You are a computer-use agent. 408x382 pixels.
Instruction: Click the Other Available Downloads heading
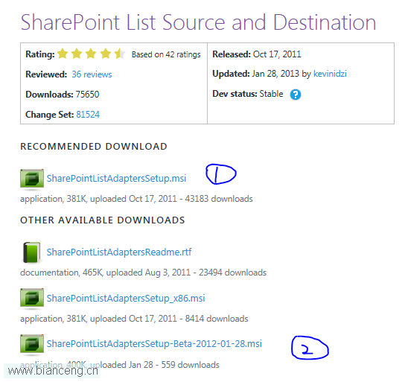[103, 220]
